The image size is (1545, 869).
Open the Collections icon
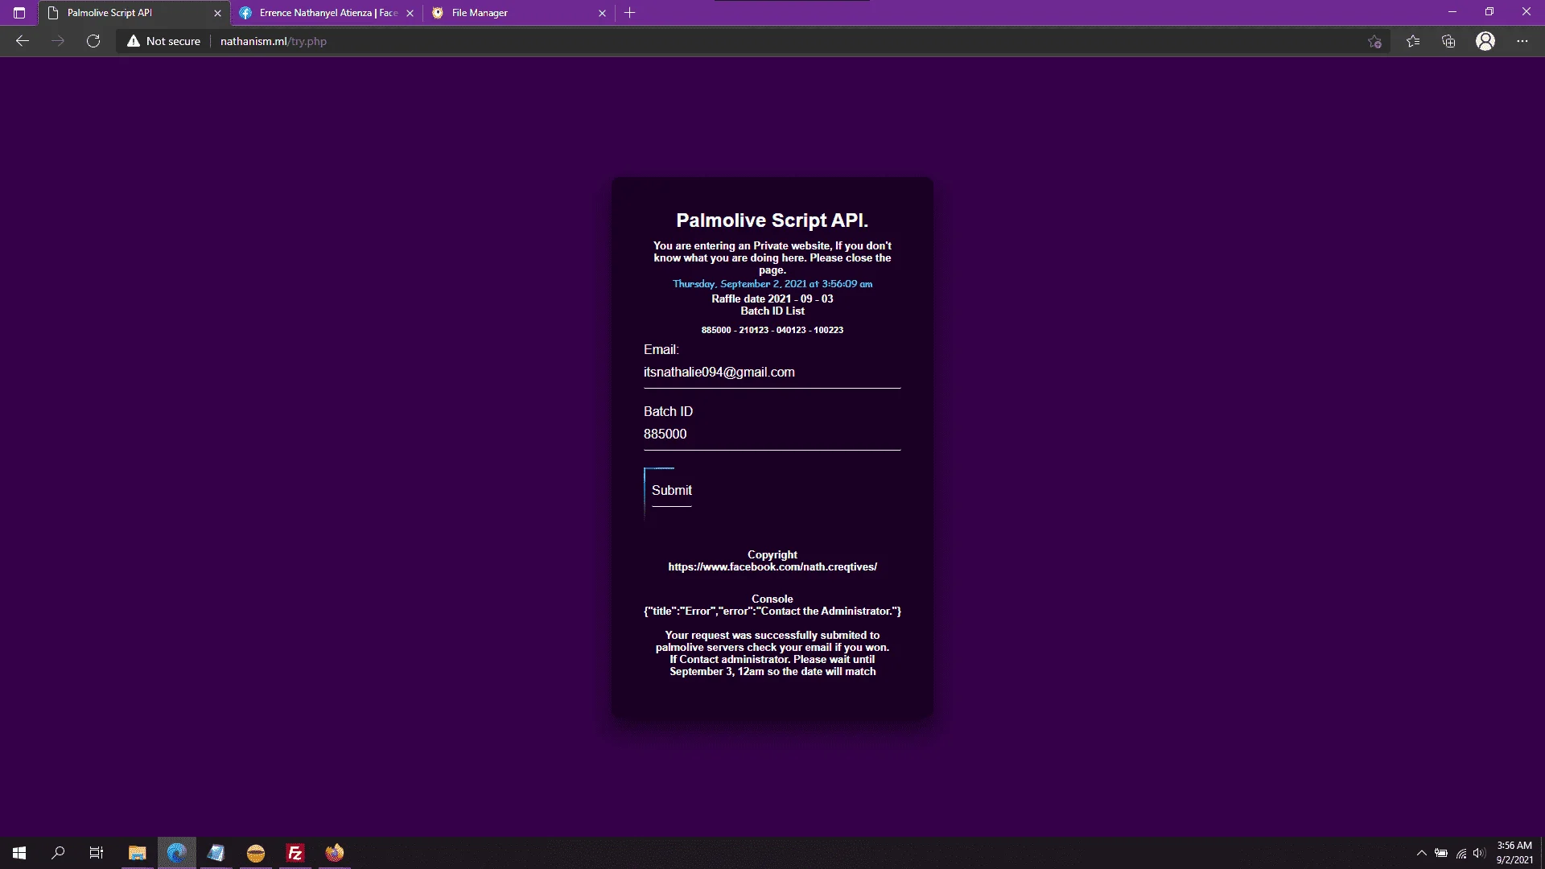pos(1448,41)
